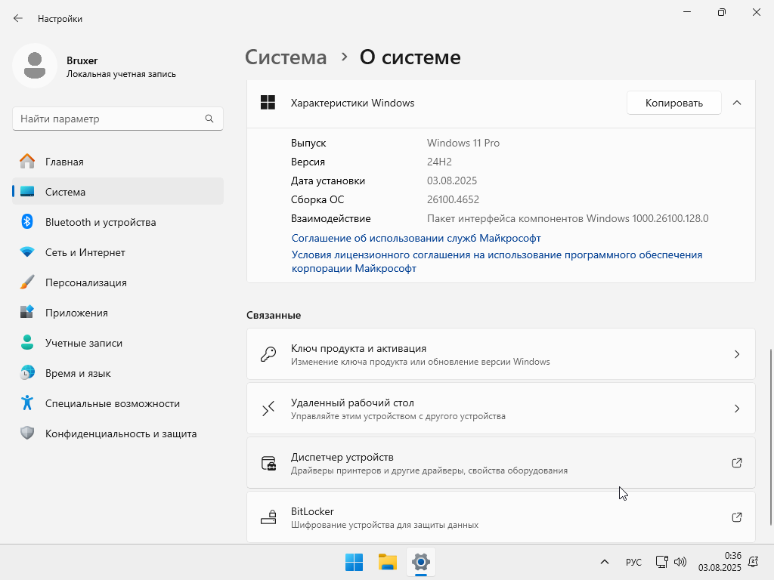The width and height of the screenshot is (774, 580).
Task: Open Условия лицензионного соглашения link
Action: coord(497,261)
